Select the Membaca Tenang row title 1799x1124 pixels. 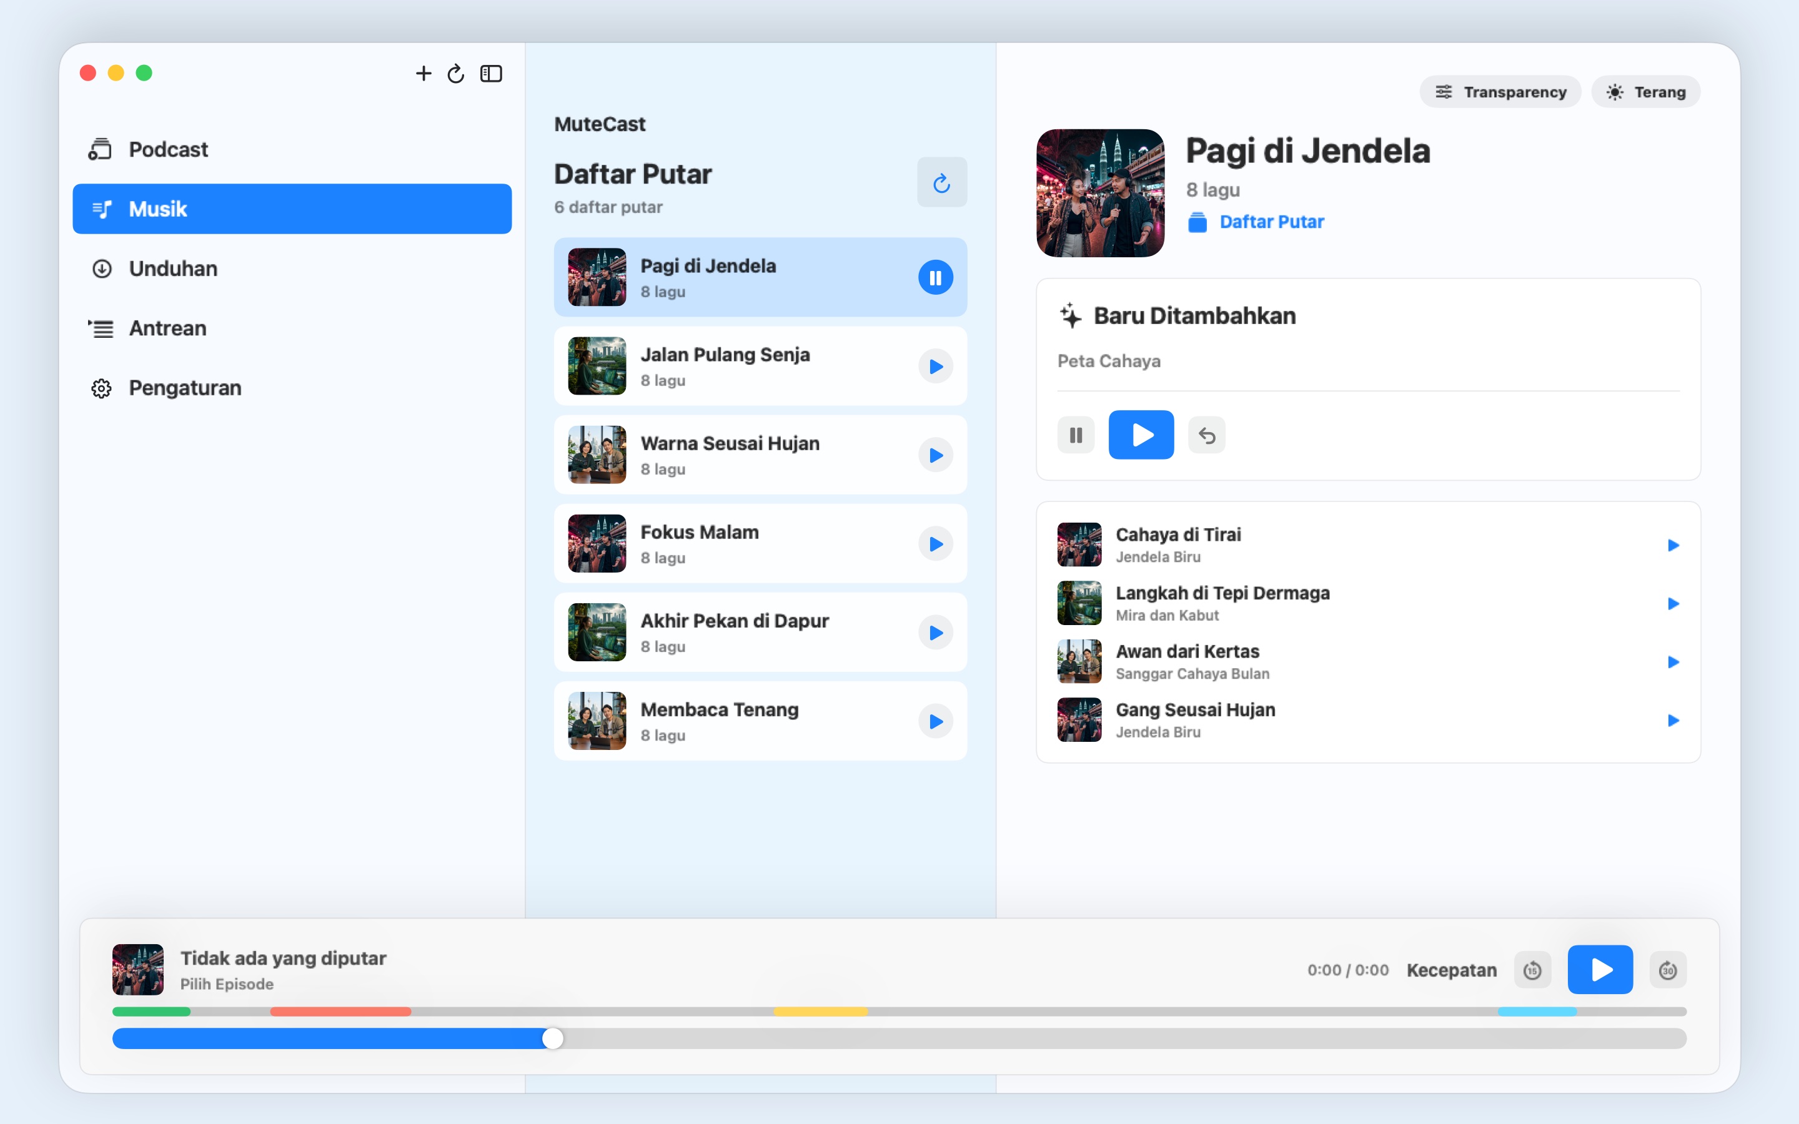point(720,709)
